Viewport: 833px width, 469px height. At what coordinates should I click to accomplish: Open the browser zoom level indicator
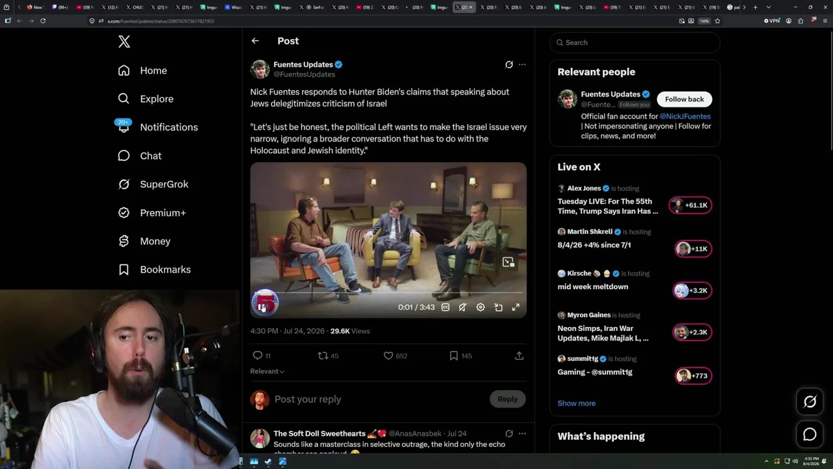tap(704, 21)
